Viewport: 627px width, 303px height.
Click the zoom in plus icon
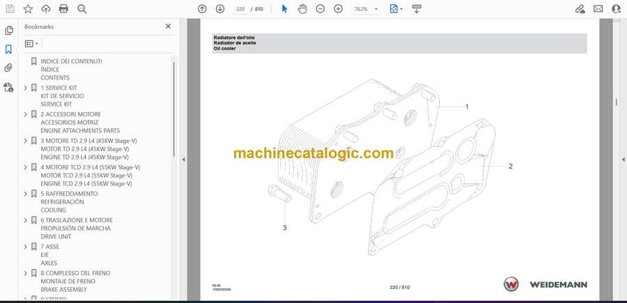(339, 9)
